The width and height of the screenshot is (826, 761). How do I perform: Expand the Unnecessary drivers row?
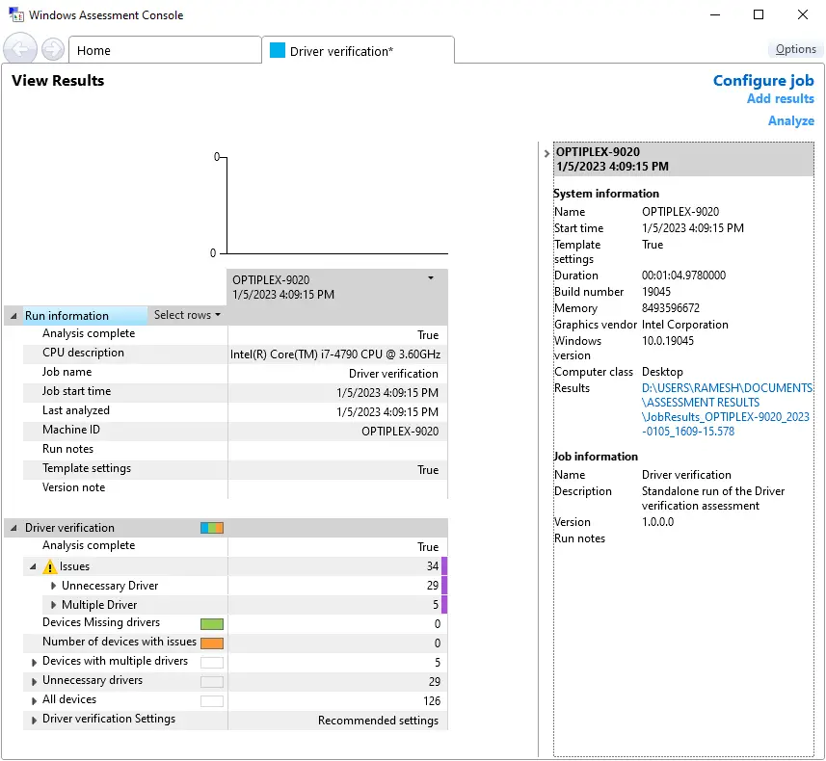pos(34,681)
